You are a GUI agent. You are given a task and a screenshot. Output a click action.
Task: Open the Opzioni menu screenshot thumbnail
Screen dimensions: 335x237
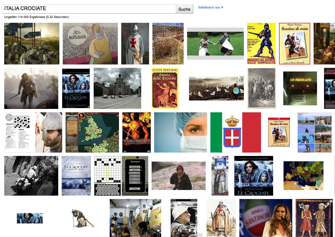pos(135,176)
